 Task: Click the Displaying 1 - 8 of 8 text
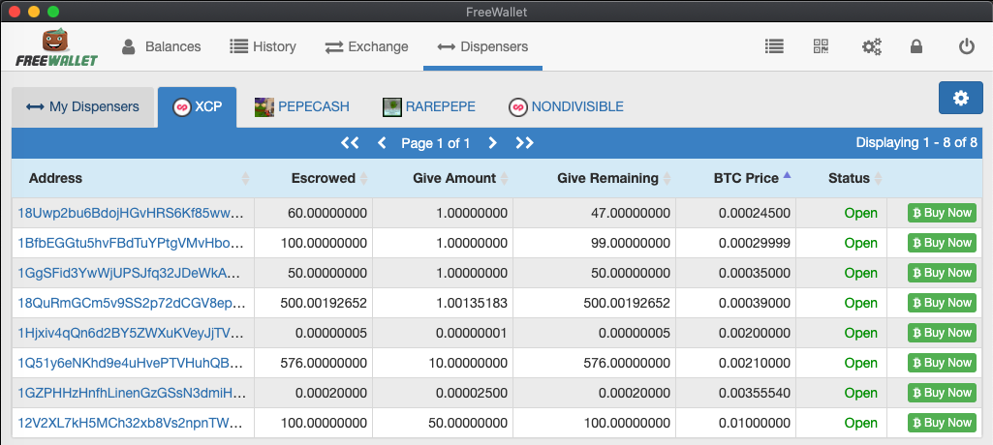tap(916, 143)
